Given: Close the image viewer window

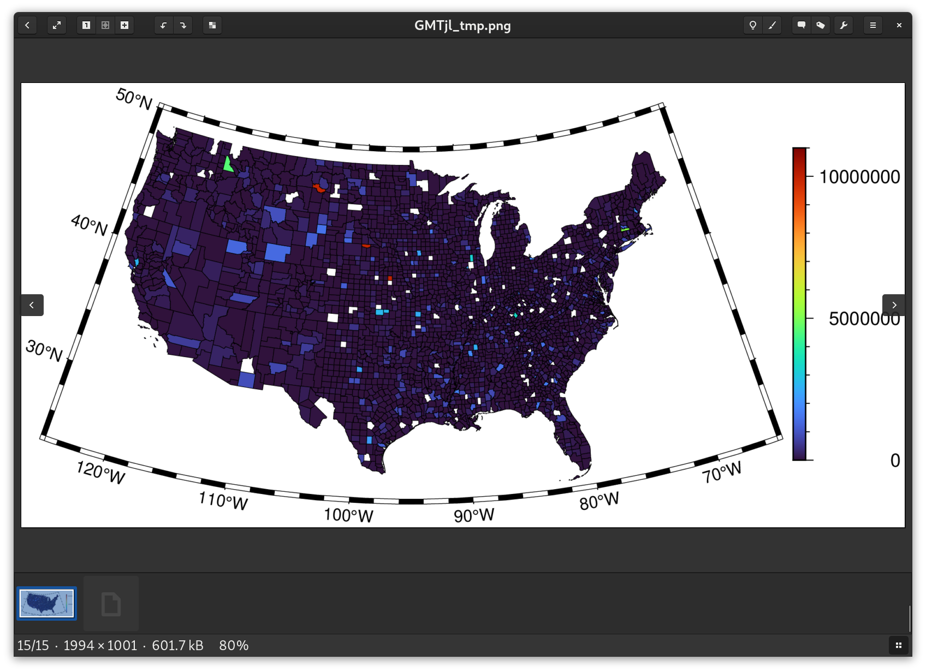Looking at the screenshot, I should pyautogui.click(x=899, y=25).
